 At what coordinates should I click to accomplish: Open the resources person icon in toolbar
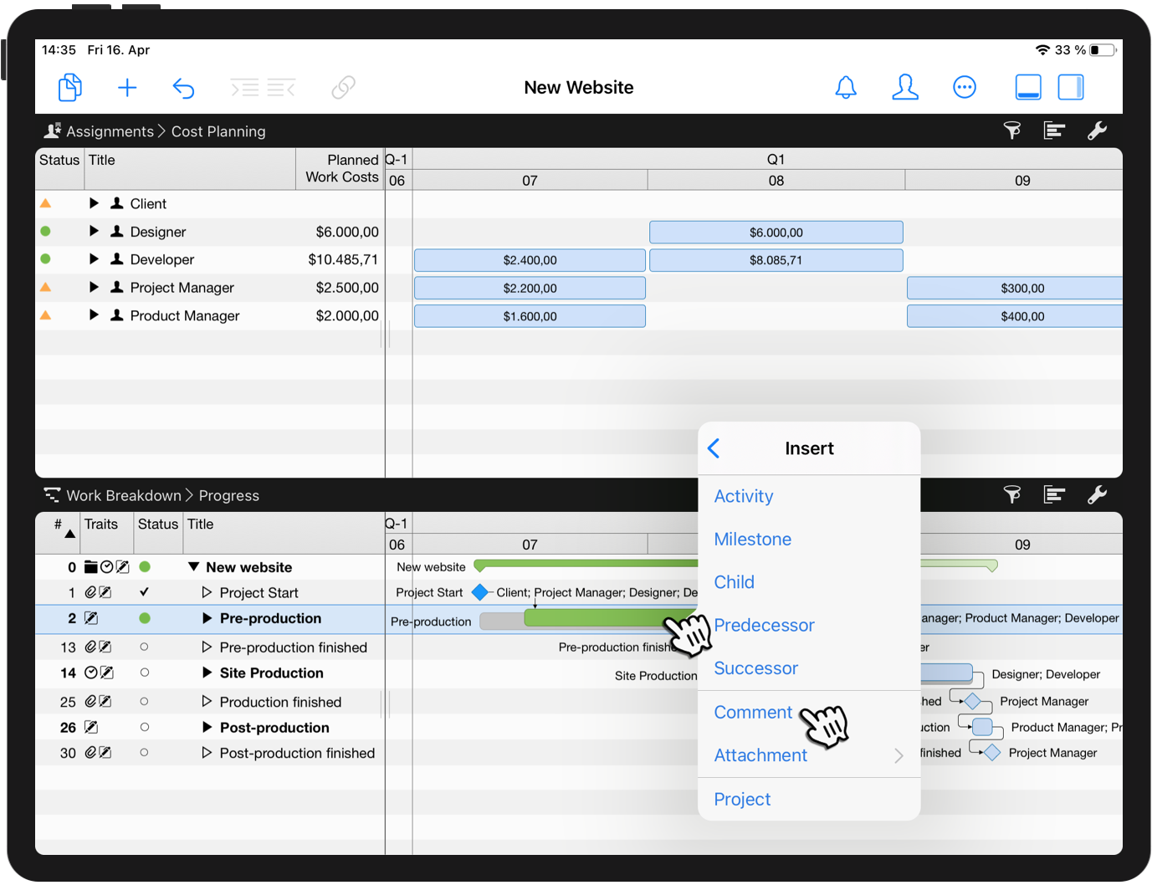905,87
